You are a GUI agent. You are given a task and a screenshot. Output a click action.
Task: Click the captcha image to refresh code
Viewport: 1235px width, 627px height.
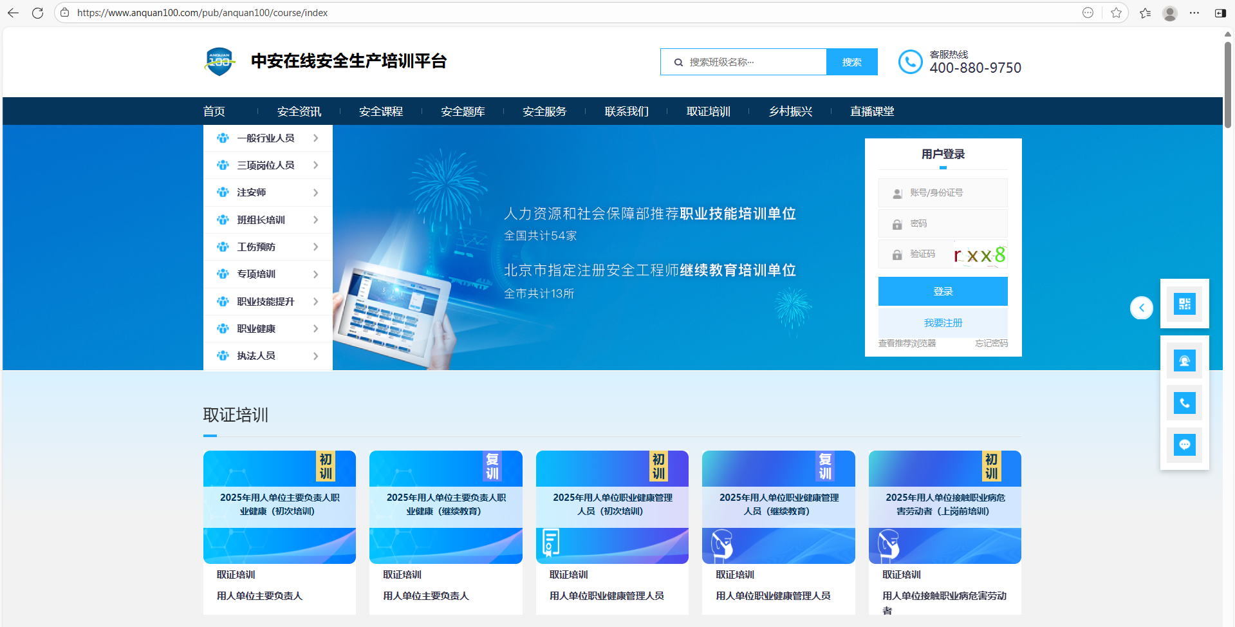point(980,256)
